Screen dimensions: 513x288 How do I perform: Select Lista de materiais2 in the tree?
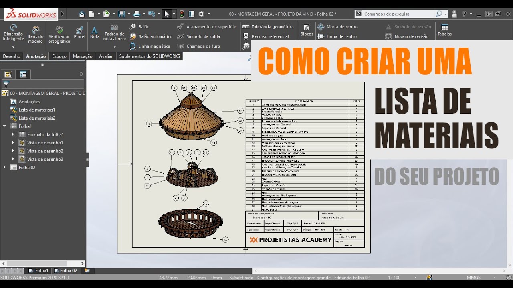[x=32, y=118]
